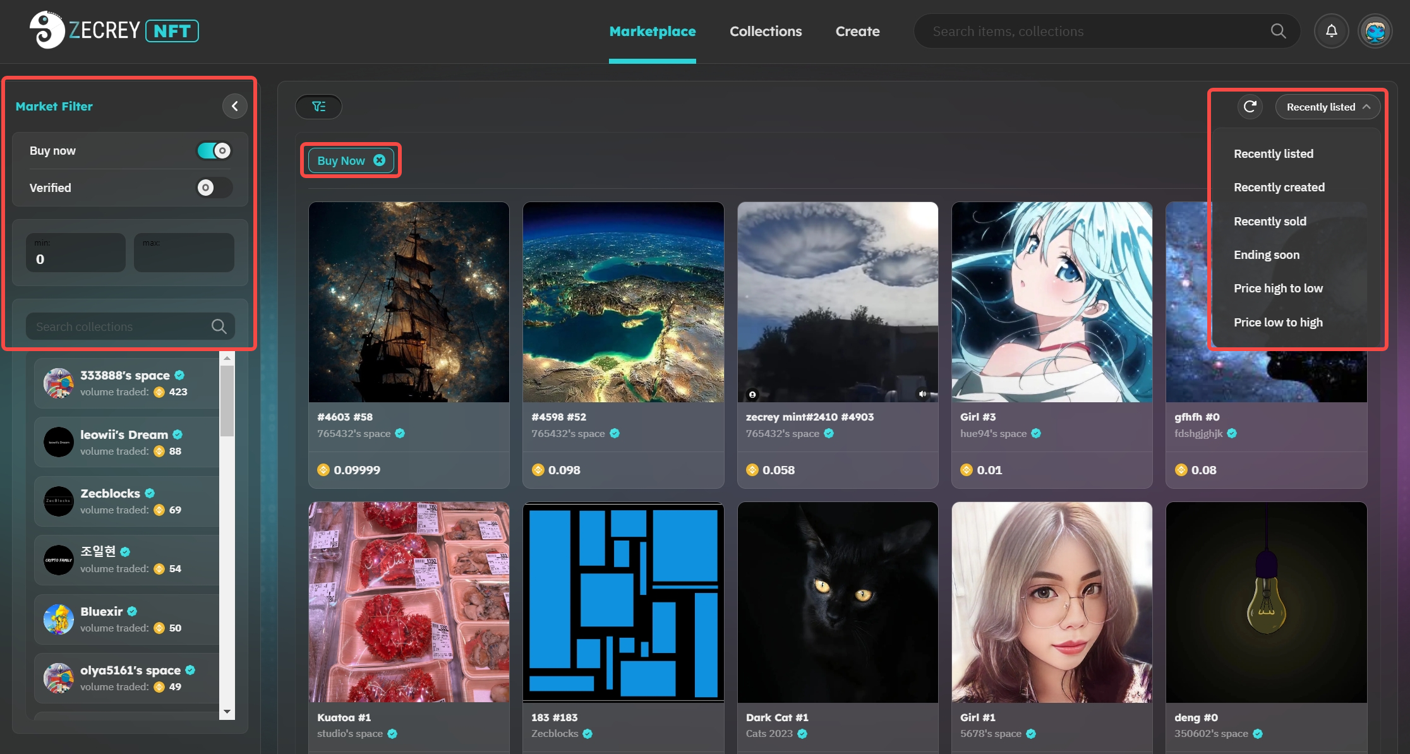The image size is (1410, 754).
Task: Click the filter list icon button
Action: tap(318, 107)
